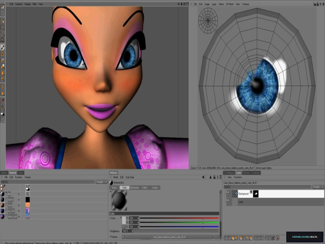Select the star Shape tool

point(3,93)
